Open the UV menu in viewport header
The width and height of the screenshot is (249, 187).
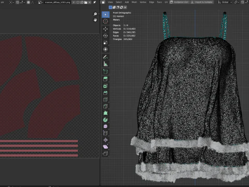pos(166,2)
